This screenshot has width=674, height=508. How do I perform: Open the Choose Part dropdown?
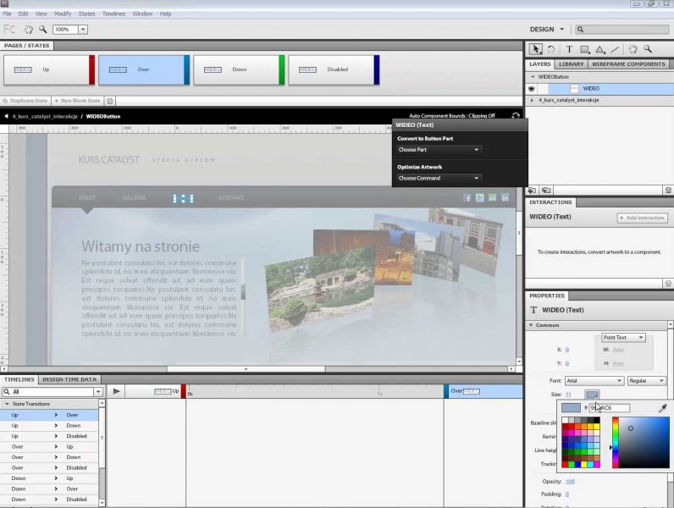[439, 150]
